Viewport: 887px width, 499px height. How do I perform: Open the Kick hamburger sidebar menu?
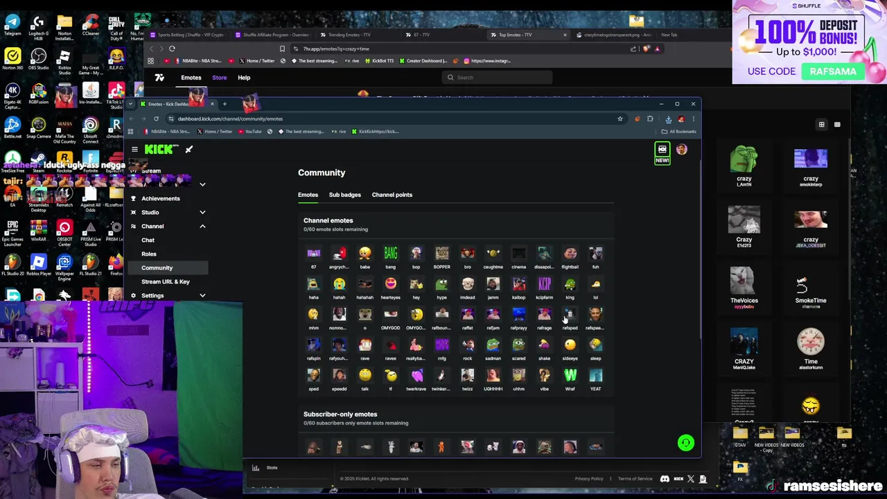coord(134,149)
